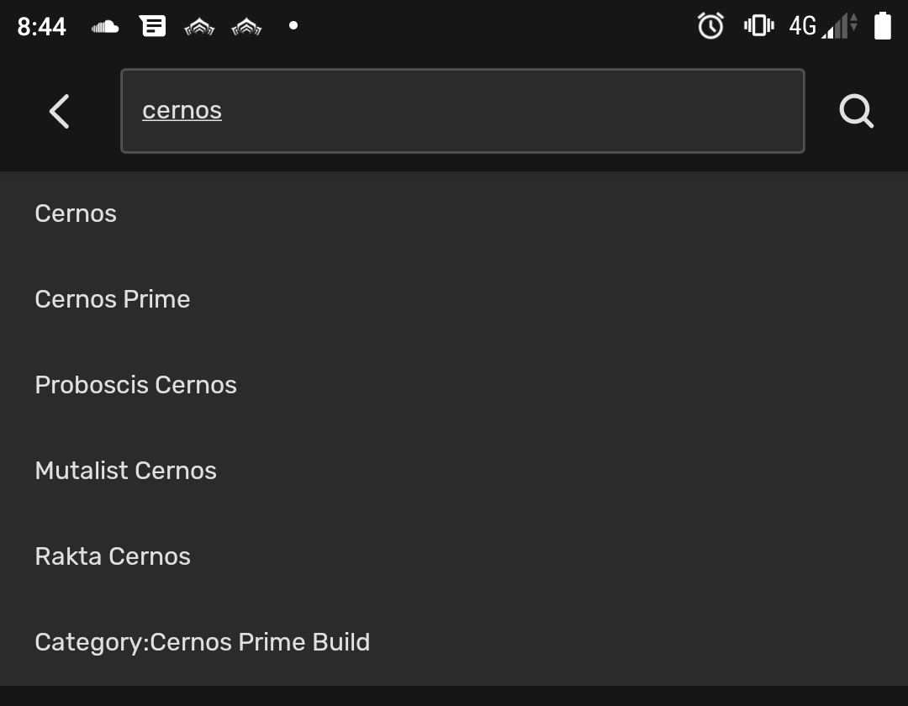
Task: Tap the 8:44 clock in status bar
Action: (42, 27)
